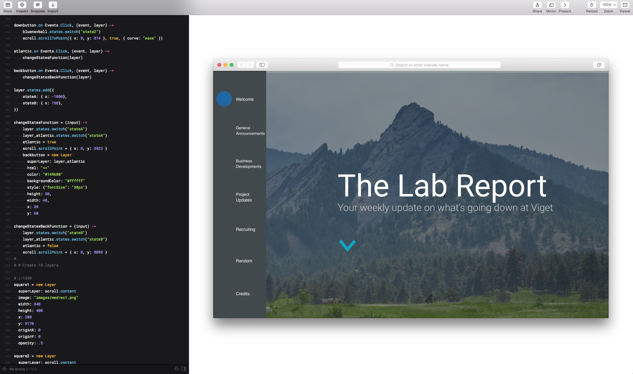633x374 pixels.
Task: Click the browser address search field
Action: click(419, 65)
